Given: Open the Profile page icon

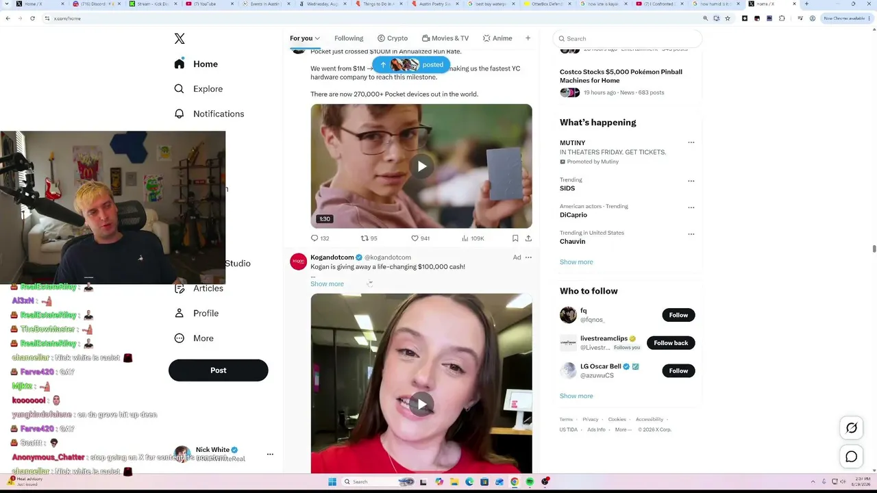Looking at the screenshot, I should pos(180,313).
